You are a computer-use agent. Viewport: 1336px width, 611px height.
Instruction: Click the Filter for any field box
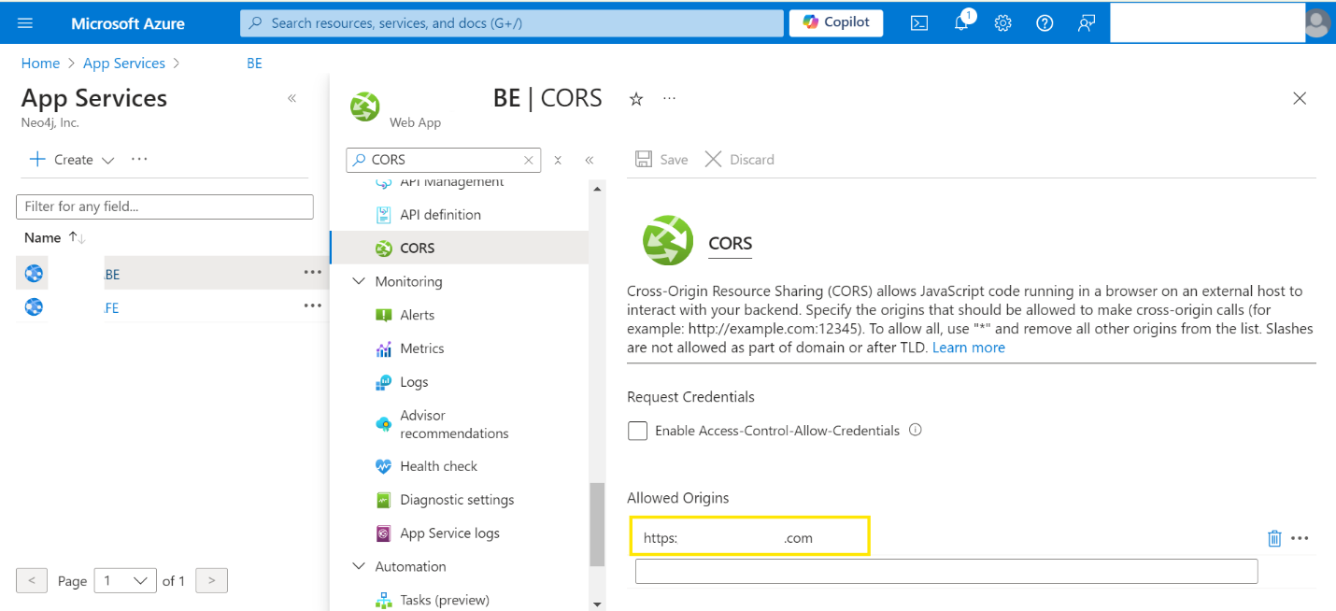tap(164, 206)
